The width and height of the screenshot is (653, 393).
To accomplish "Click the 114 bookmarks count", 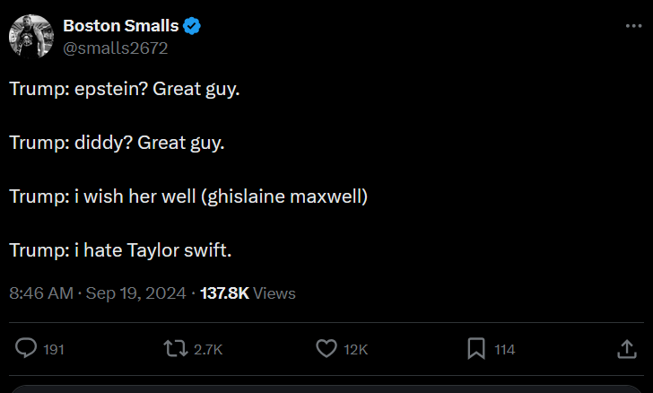I will (x=505, y=350).
